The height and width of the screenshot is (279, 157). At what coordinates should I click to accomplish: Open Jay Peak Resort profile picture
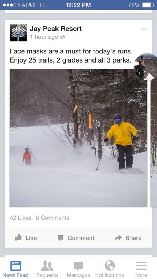[x=18, y=33]
